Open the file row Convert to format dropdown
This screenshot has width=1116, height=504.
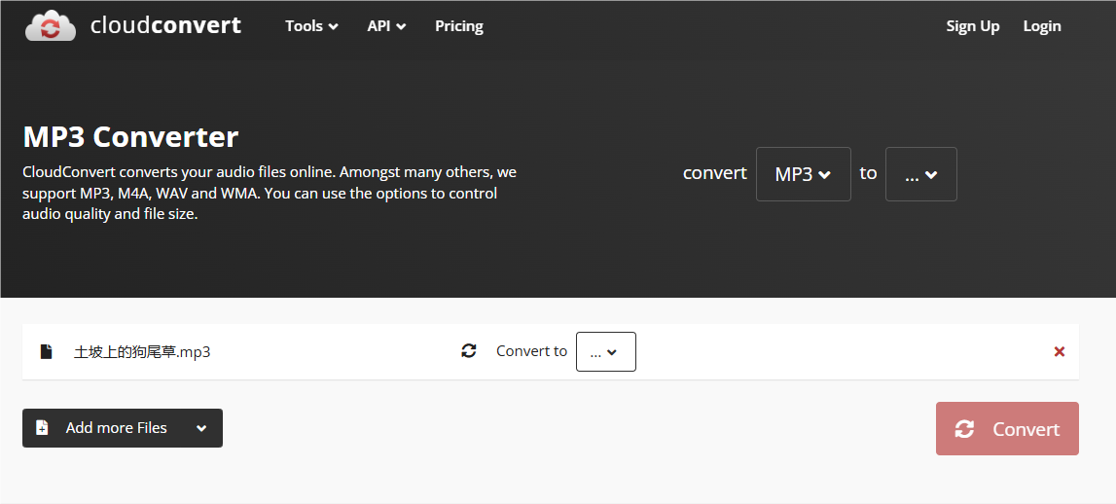point(606,351)
